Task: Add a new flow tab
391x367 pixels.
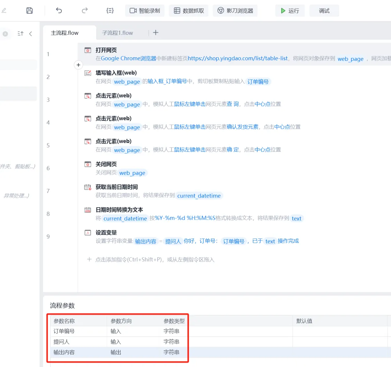Action: [156, 33]
